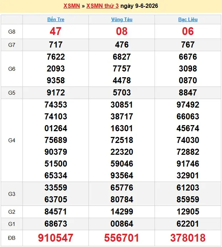Click G4 number 38717
The width and height of the screenshot is (222, 247).
click(122, 117)
